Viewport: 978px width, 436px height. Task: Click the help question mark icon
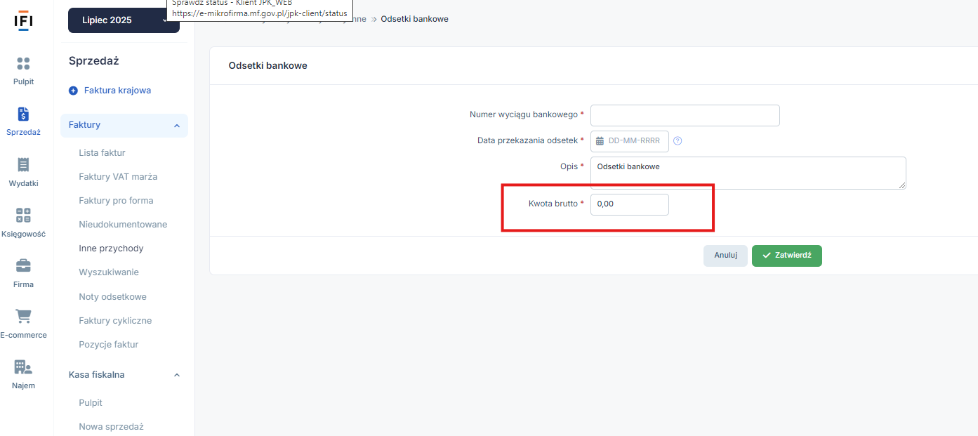(x=678, y=141)
